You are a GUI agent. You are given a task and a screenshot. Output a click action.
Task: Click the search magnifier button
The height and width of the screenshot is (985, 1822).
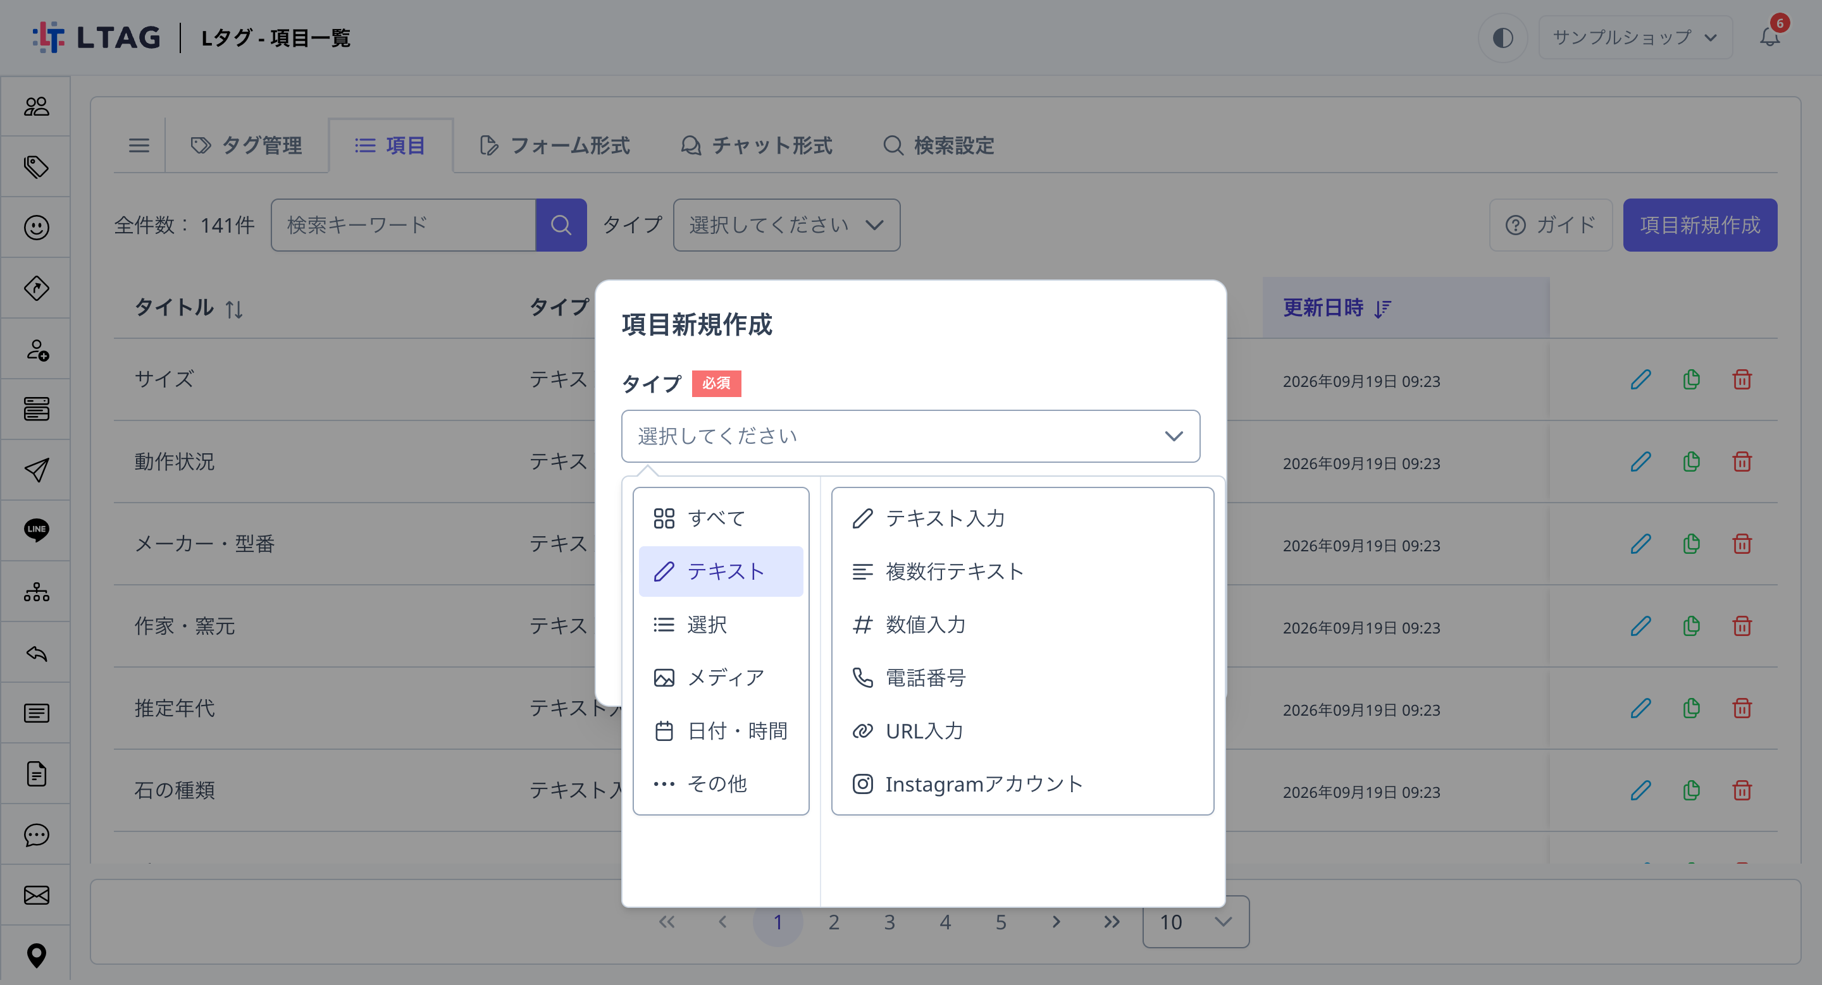[561, 224]
